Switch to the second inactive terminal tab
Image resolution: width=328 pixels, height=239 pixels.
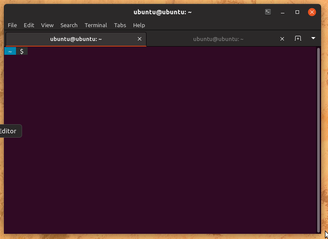[x=218, y=39]
